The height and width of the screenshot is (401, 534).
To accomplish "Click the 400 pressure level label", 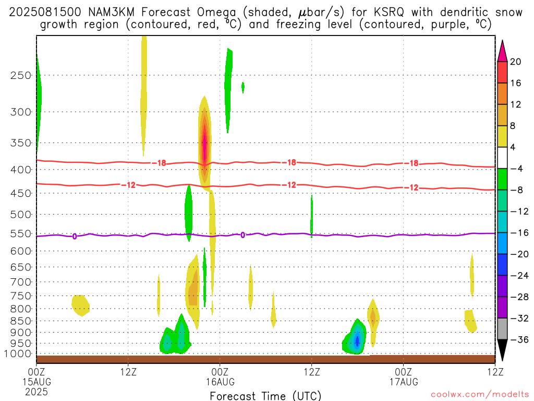I will pyautogui.click(x=21, y=170).
